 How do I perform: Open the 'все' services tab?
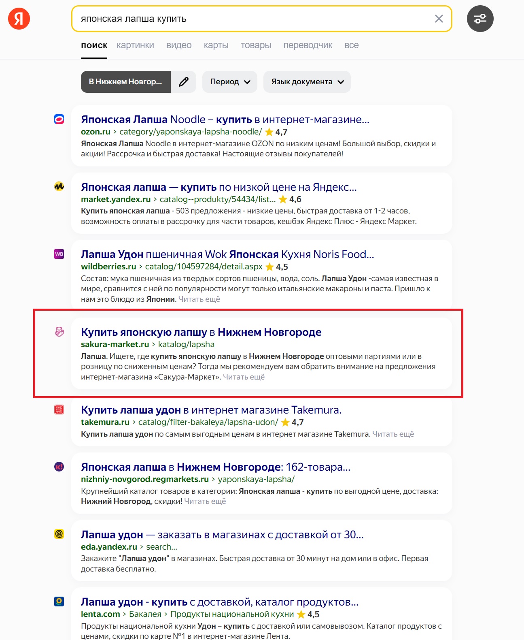click(x=352, y=45)
